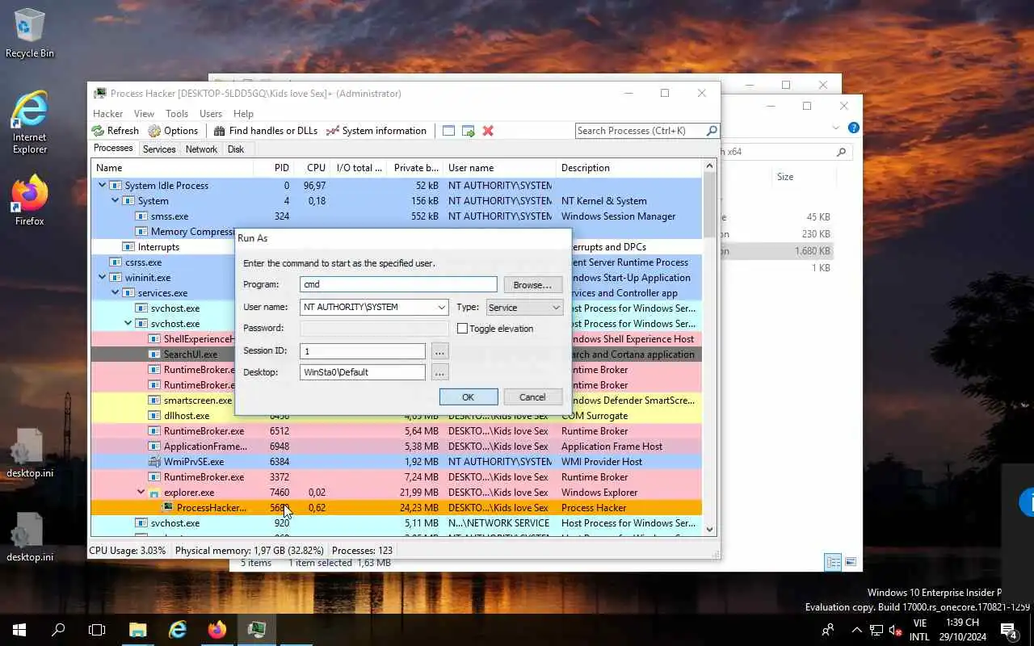Open Find handles or DLLs
Image resolution: width=1034 pixels, height=646 pixels.
coord(265,131)
